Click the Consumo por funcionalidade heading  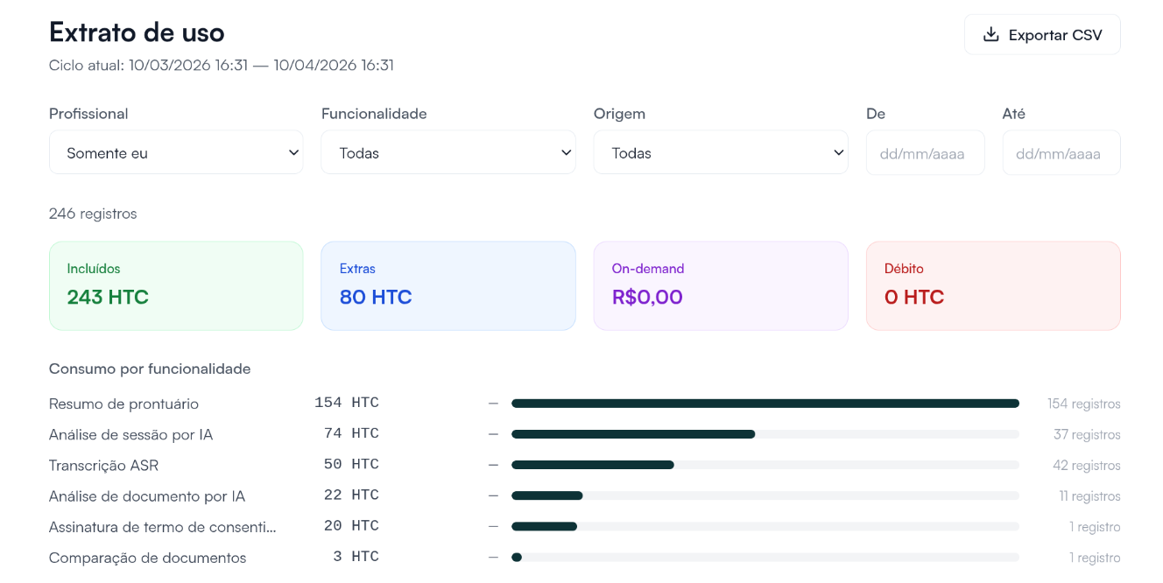pyautogui.click(x=150, y=369)
